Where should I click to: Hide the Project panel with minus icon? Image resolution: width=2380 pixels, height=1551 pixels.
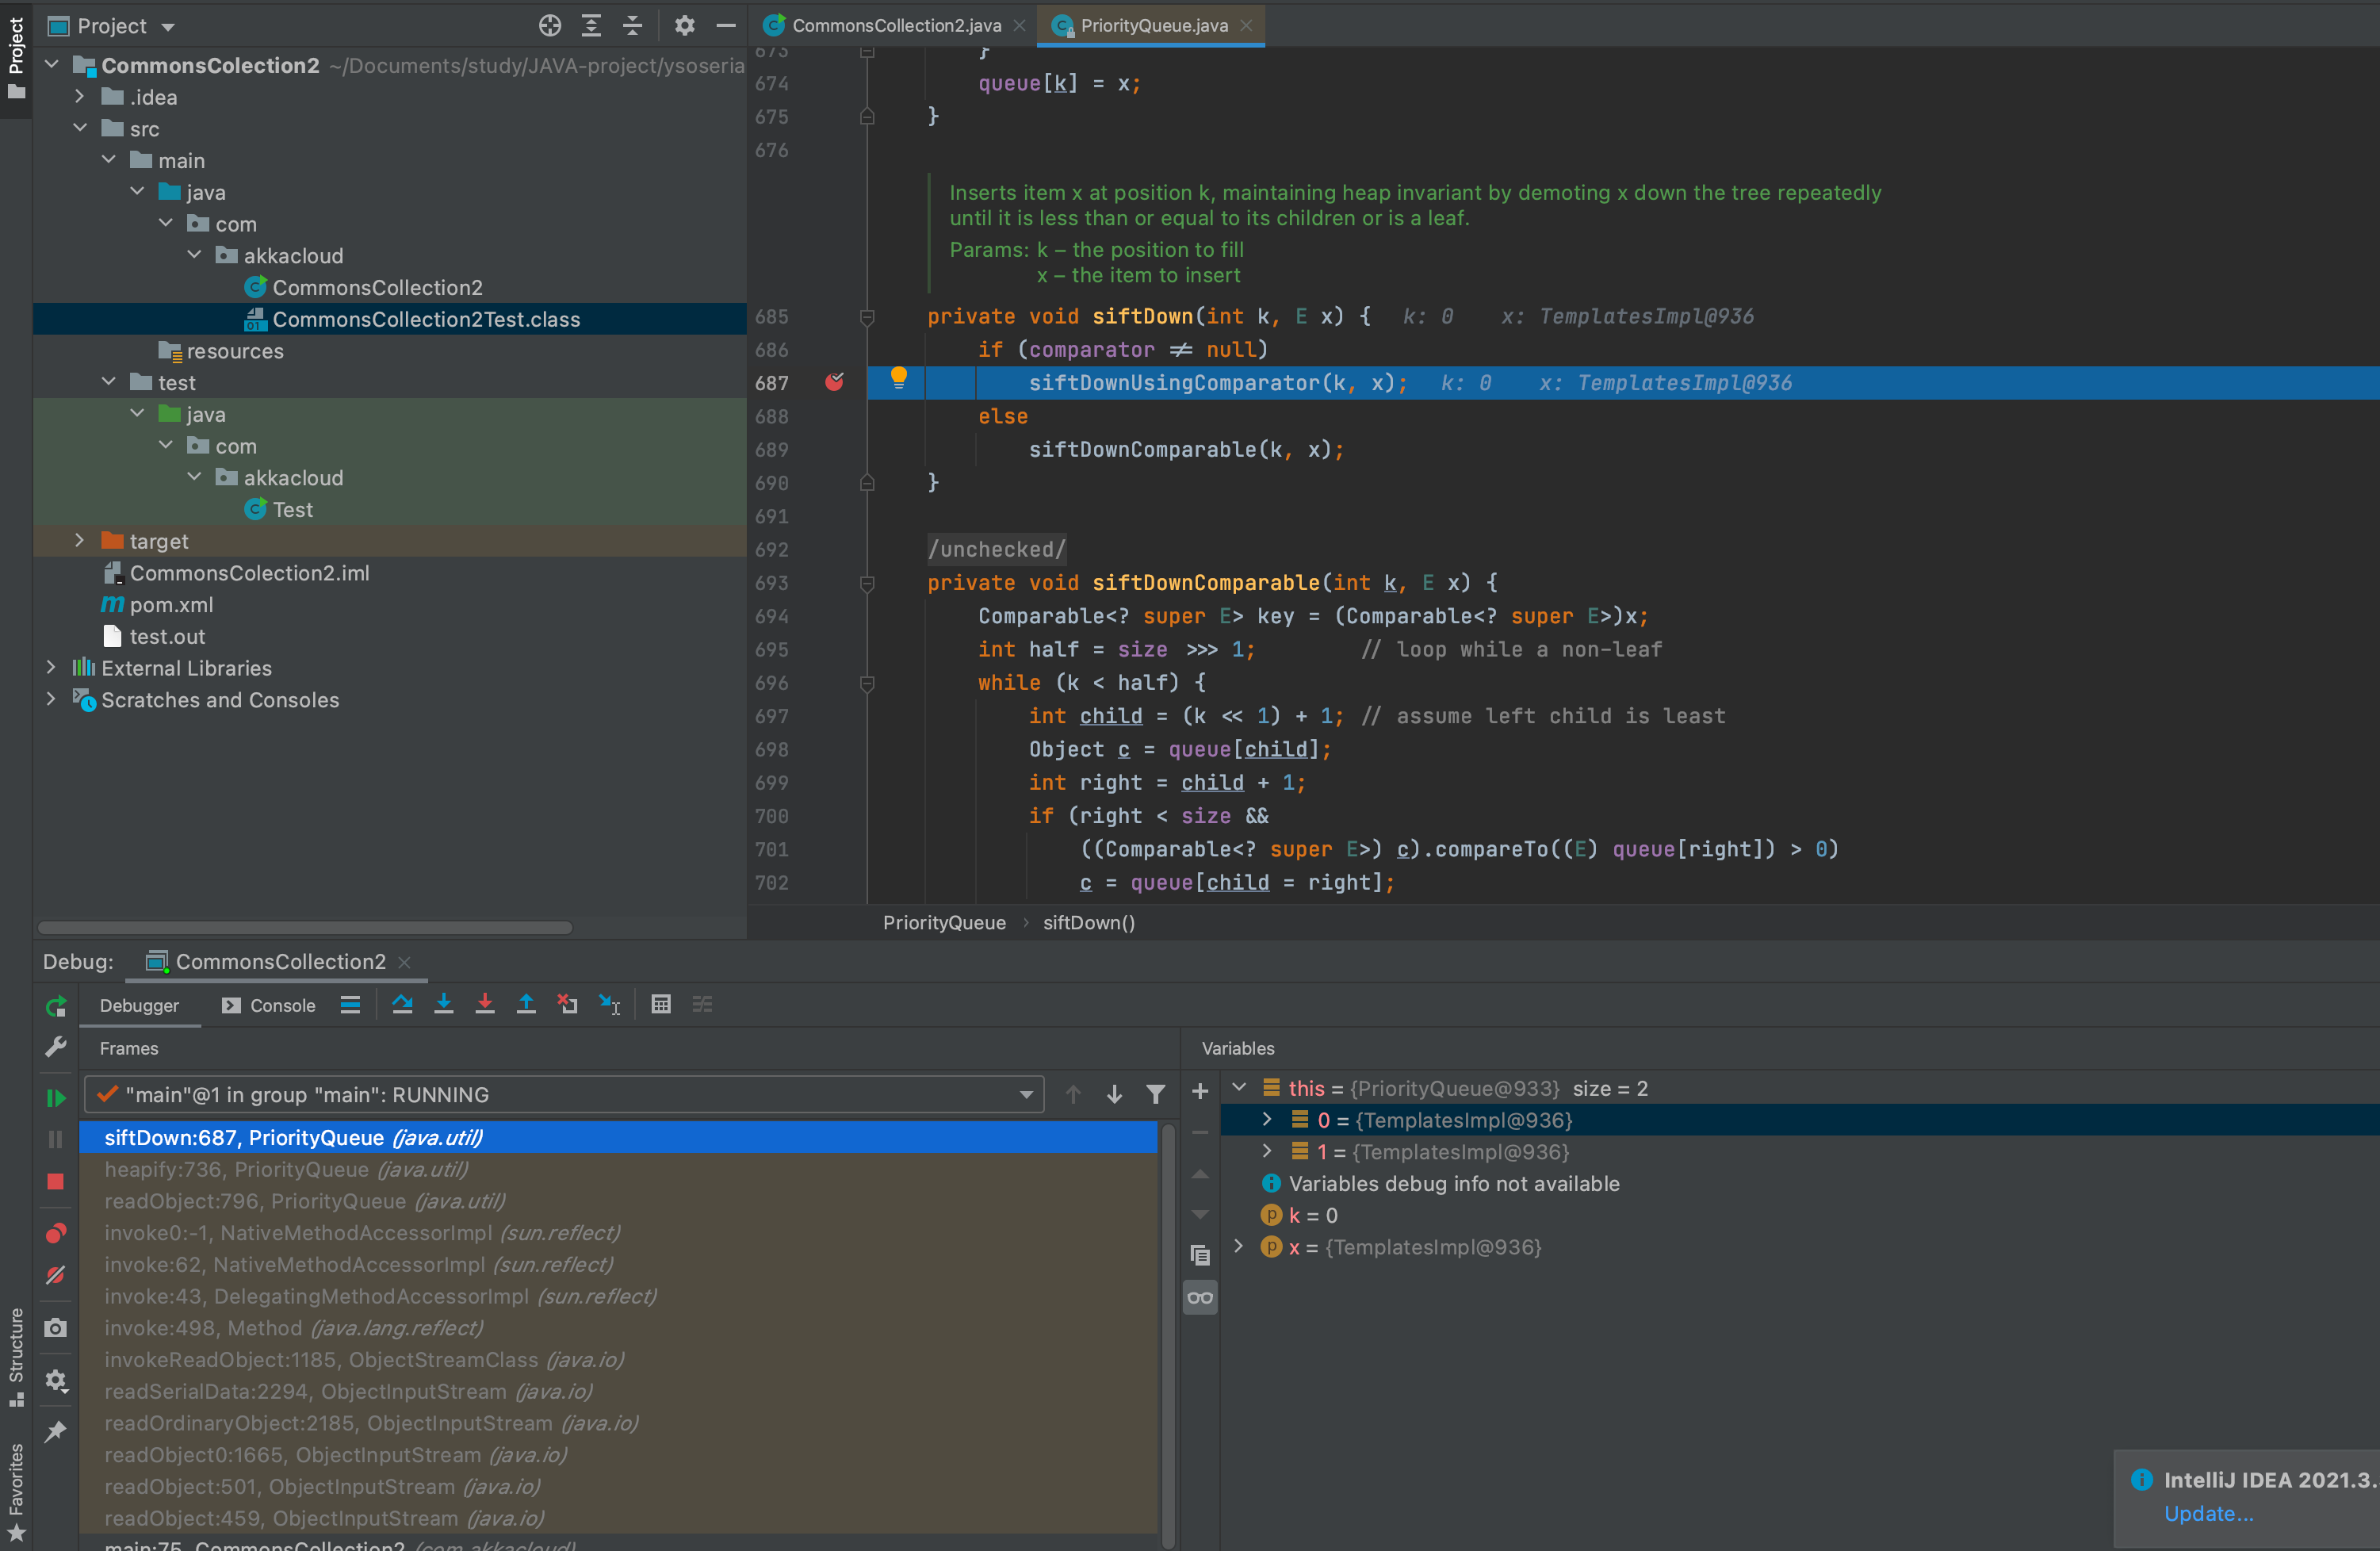(726, 26)
